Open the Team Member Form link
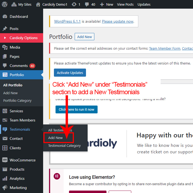Screen dimensions: 193x193 pyautogui.click(x=164, y=48)
